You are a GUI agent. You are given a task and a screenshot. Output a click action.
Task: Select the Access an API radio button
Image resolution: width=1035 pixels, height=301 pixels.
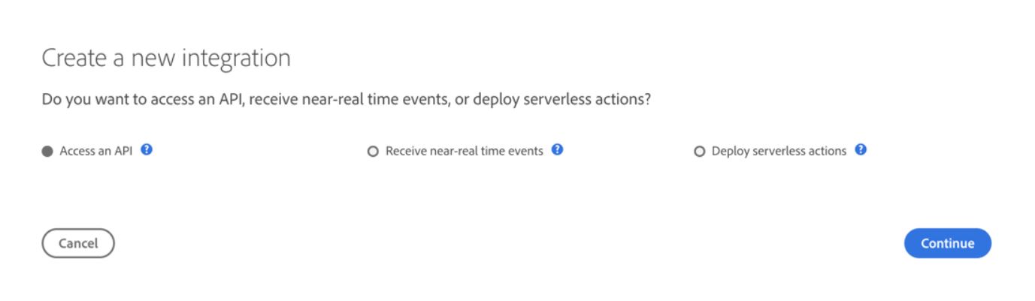(47, 151)
